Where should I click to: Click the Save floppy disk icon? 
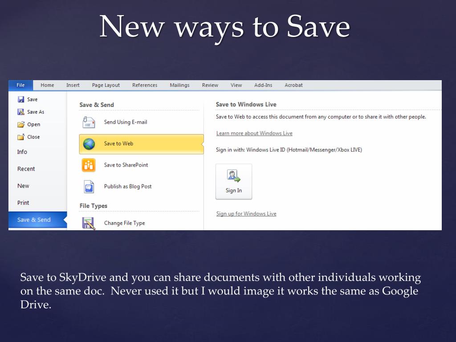click(x=21, y=99)
